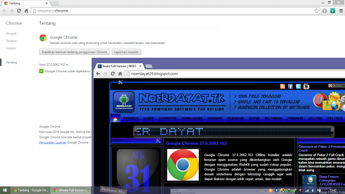This screenshot has width=345, height=194.
Task: Open the Twitter icon on the blog header
Action: (298, 86)
